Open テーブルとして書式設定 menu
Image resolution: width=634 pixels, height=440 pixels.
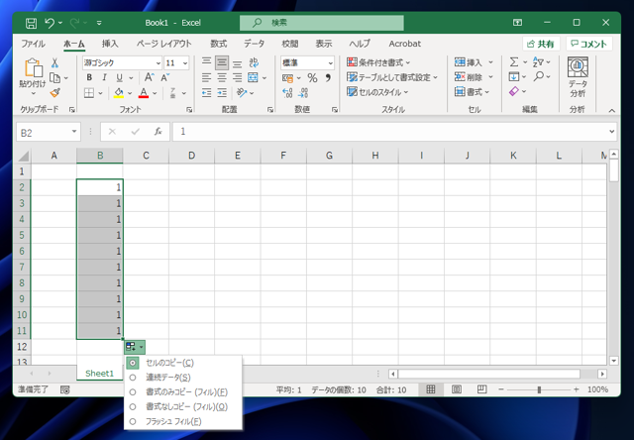click(392, 77)
